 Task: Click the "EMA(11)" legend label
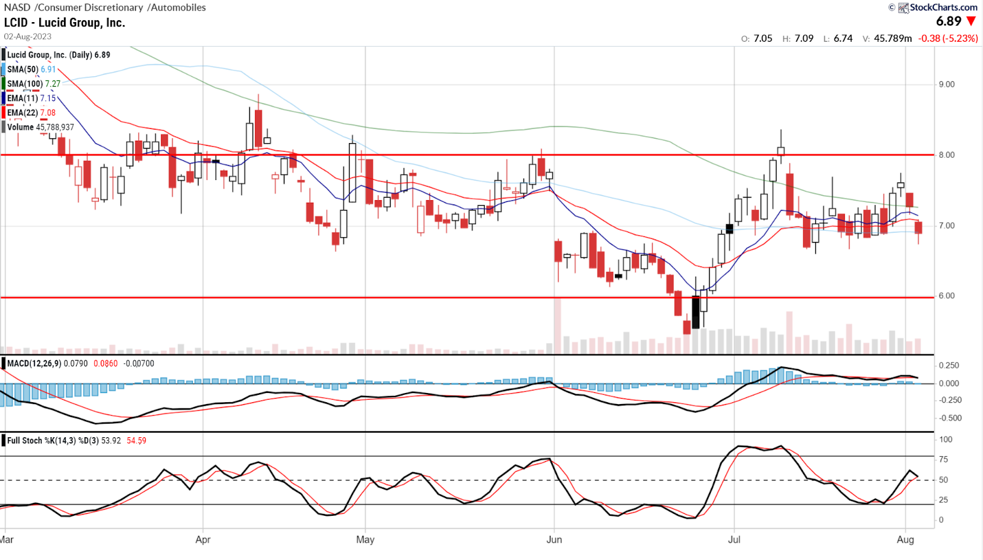pos(23,98)
